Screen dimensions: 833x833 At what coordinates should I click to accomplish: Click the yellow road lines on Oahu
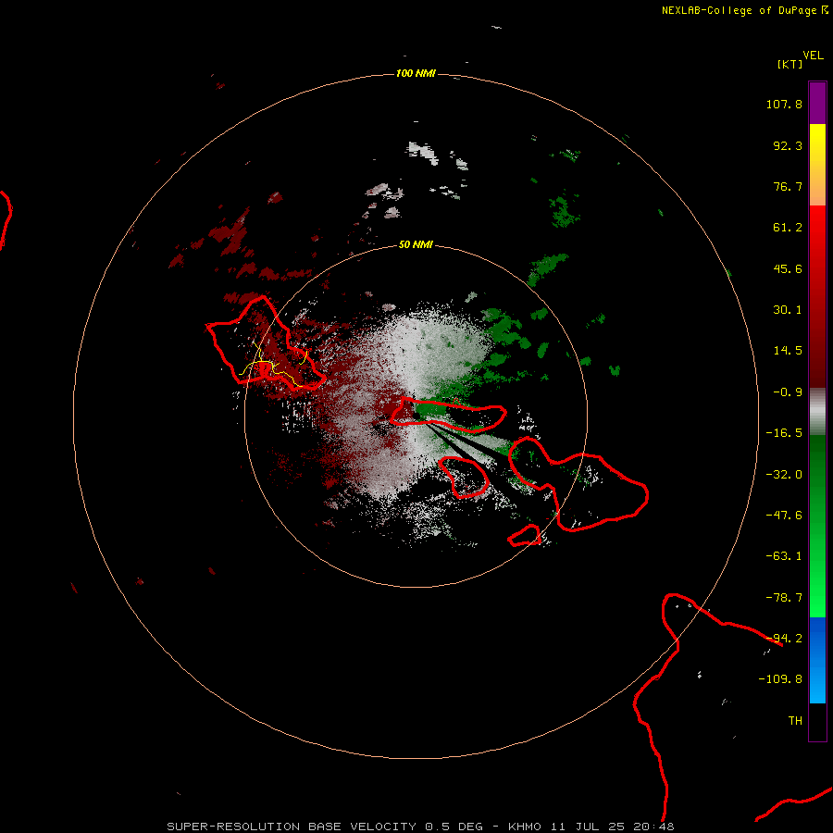tap(274, 367)
